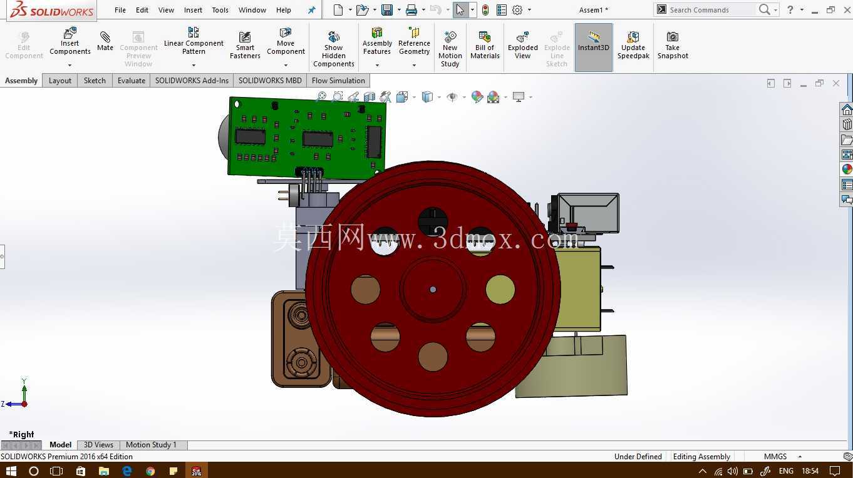Open unit system MMGS dropdown arrow
Image resolution: width=853 pixels, height=478 pixels.
800,457
